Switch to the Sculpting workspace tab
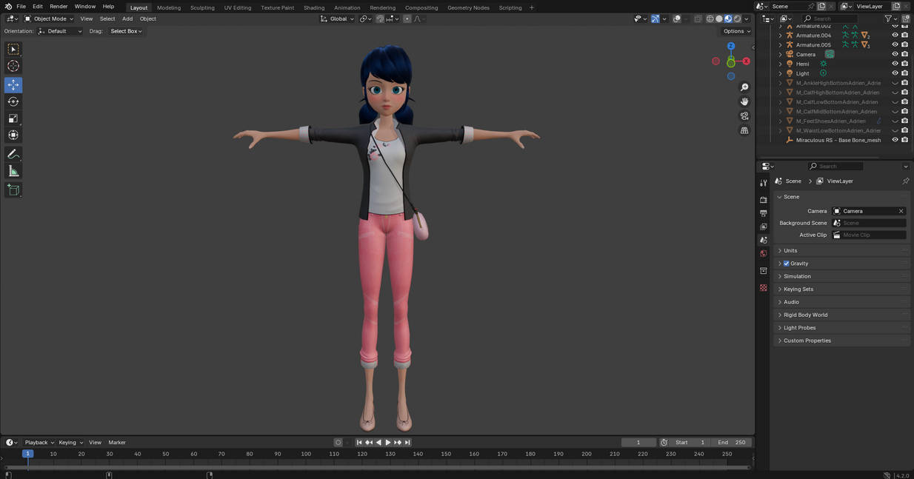Viewport: 914px width, 479px height. pyautogui.click(x=202, y=7)
